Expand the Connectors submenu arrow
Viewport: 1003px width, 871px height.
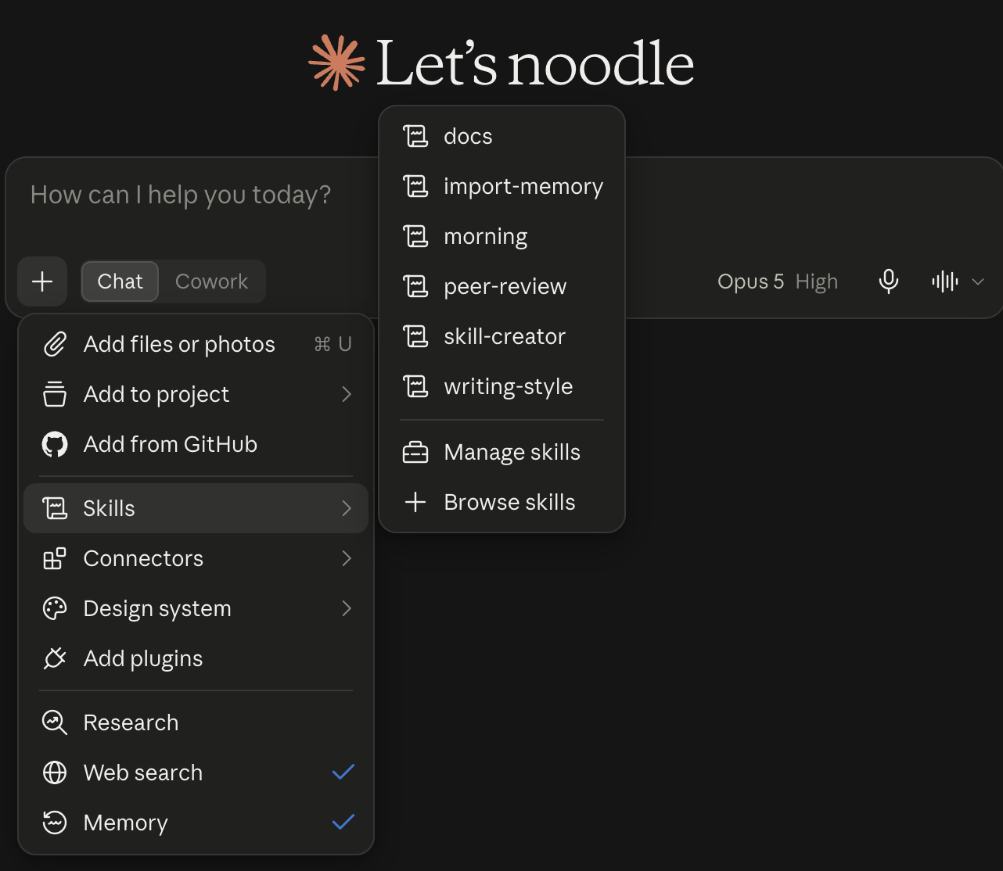pos(347,558)
